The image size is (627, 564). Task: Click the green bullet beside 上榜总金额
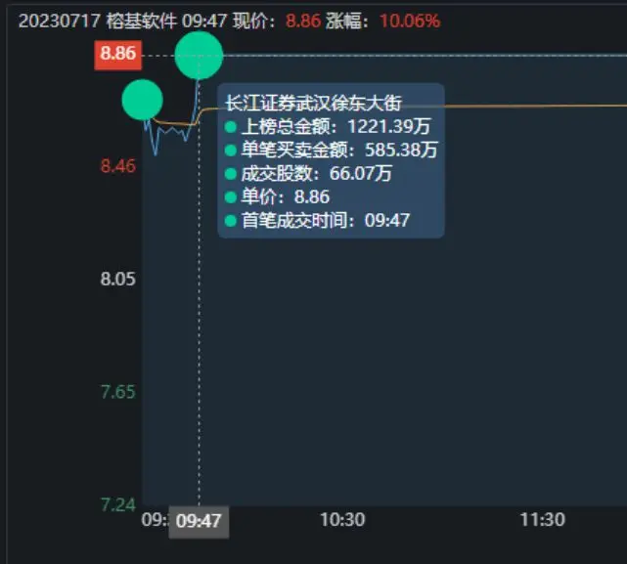point(230,127)
